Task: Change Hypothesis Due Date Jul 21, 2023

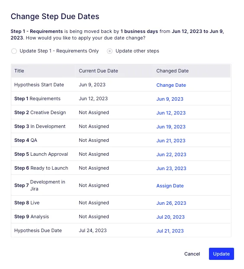Action: 170,231
